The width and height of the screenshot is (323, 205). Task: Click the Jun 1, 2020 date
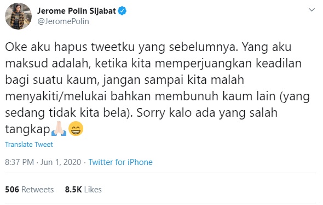click(61, 162)
